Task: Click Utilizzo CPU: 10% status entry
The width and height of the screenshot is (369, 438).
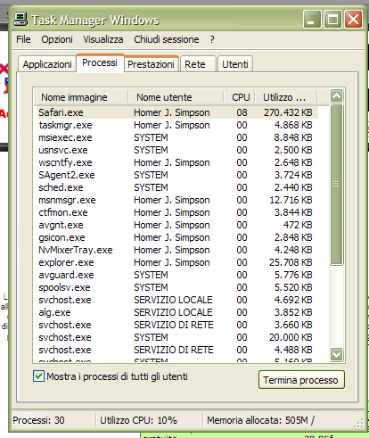Action: coord(138,420)
